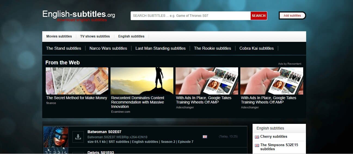The width and height of the screenshot is (353, 154).
Task: Open the Debris S01E03 title link
Action: click(x=101, y=152)
